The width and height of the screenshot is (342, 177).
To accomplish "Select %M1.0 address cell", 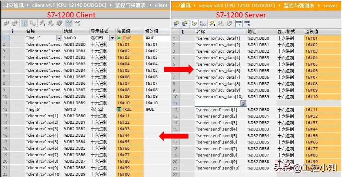I will 76,109.
